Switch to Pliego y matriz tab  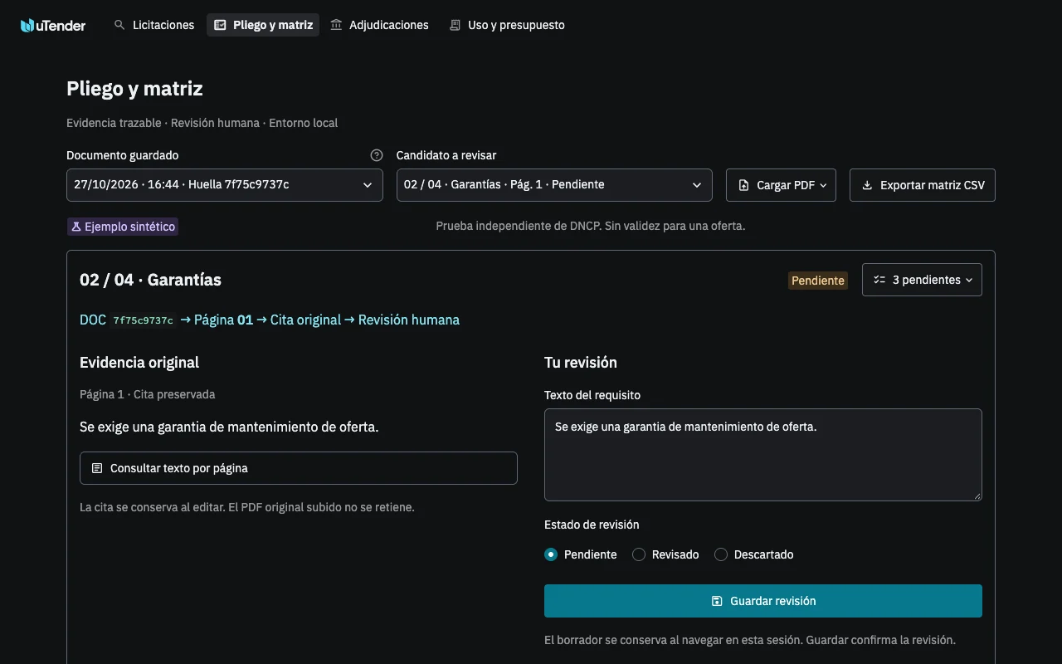click(263, 25)
